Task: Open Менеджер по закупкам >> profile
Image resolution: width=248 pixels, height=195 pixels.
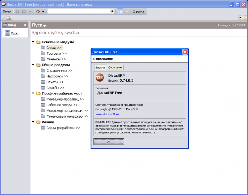Action: tap(67, 111)
